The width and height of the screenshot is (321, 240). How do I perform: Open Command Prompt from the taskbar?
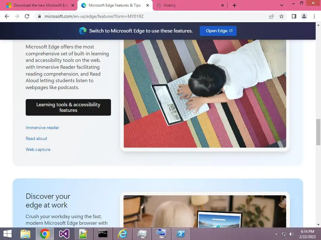103,234
